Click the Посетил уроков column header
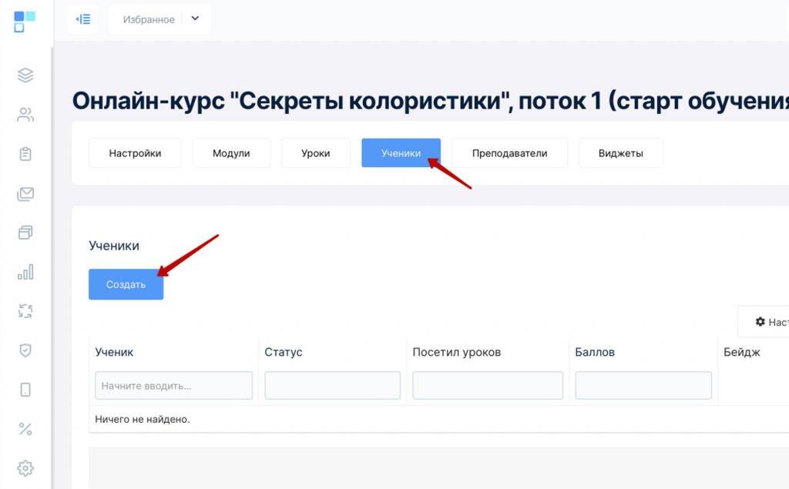789x489 pixels. tap(457, 352)
